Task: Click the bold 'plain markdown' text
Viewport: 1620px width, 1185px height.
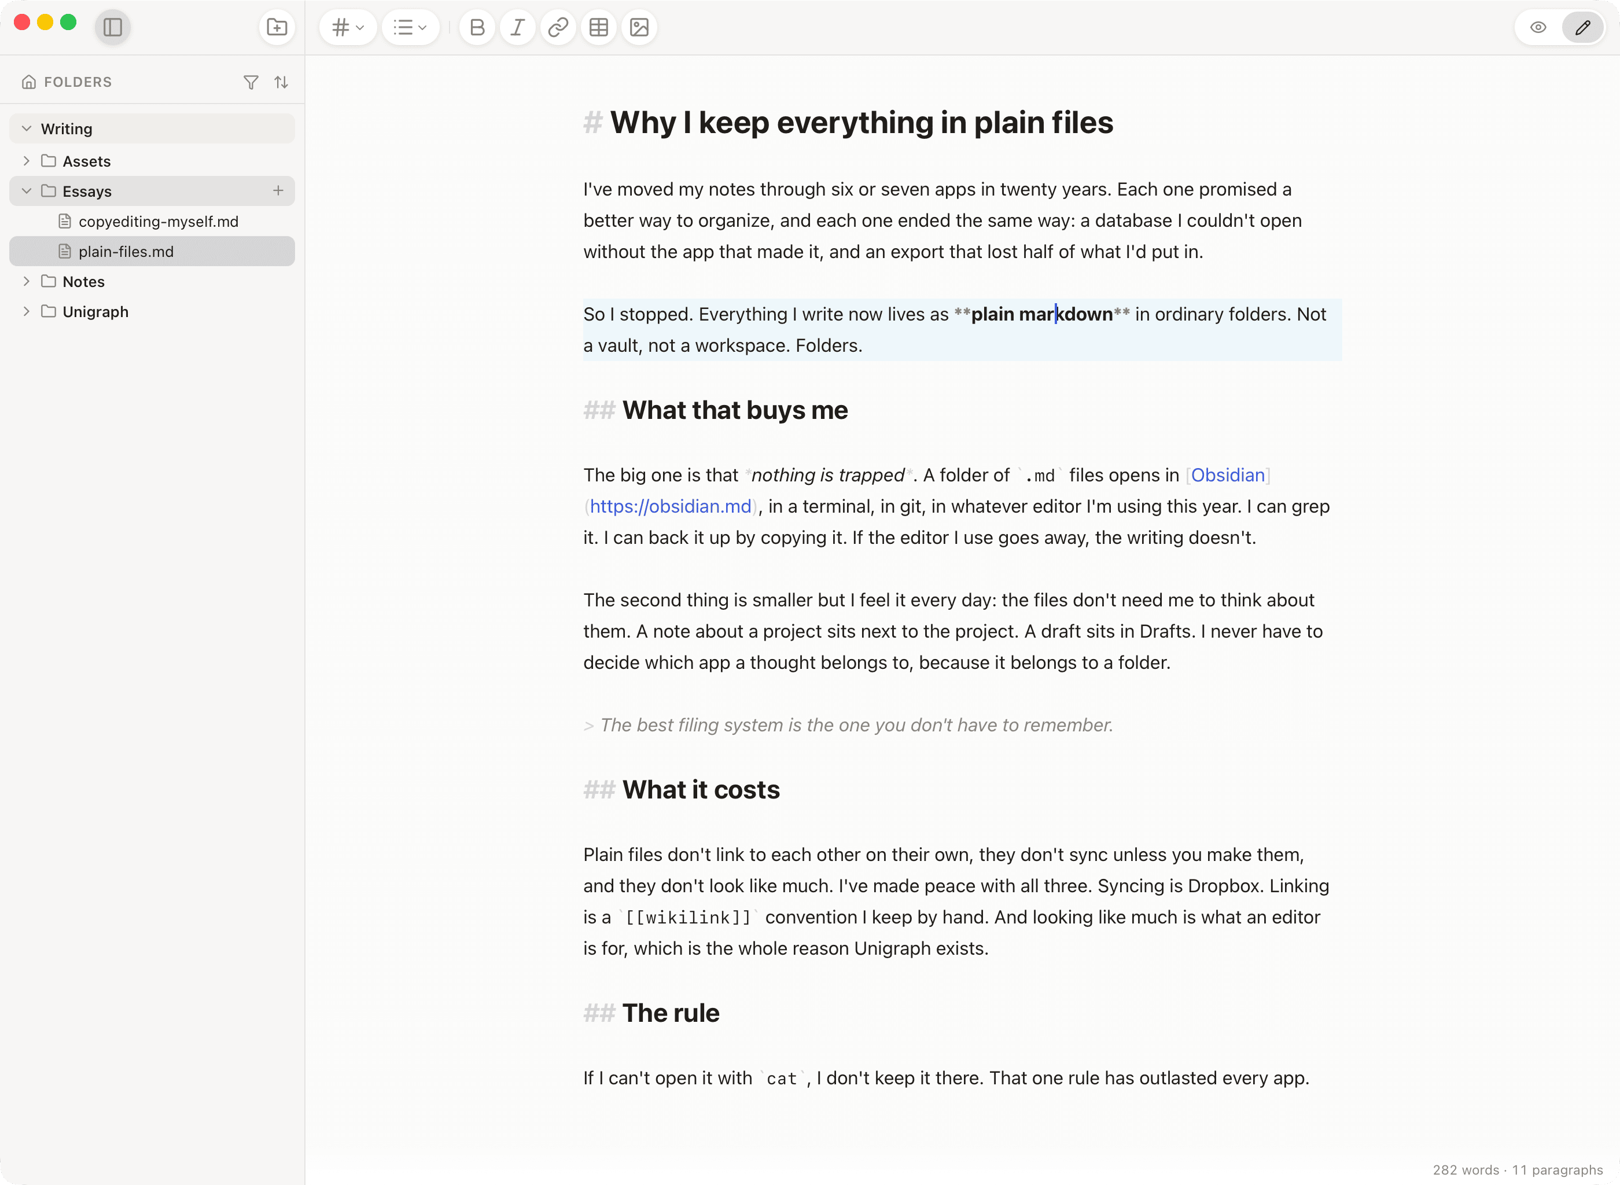Action: (1041, 314)
